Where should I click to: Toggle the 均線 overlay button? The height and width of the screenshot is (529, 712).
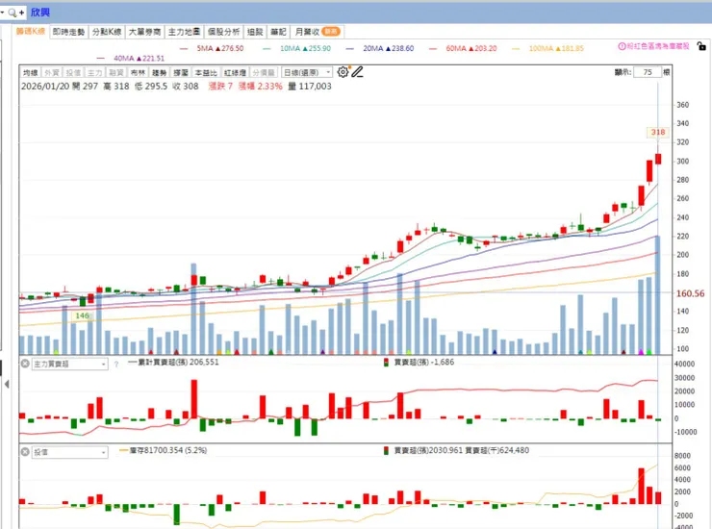click(31, 73)
